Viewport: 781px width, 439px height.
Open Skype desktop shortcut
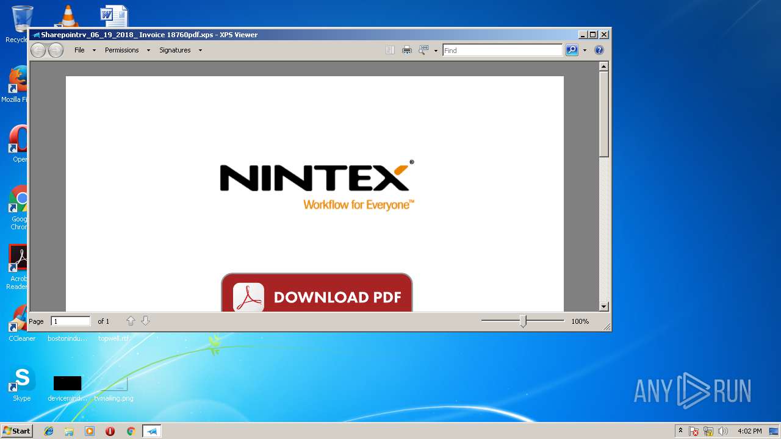click(x=22, y=384)
